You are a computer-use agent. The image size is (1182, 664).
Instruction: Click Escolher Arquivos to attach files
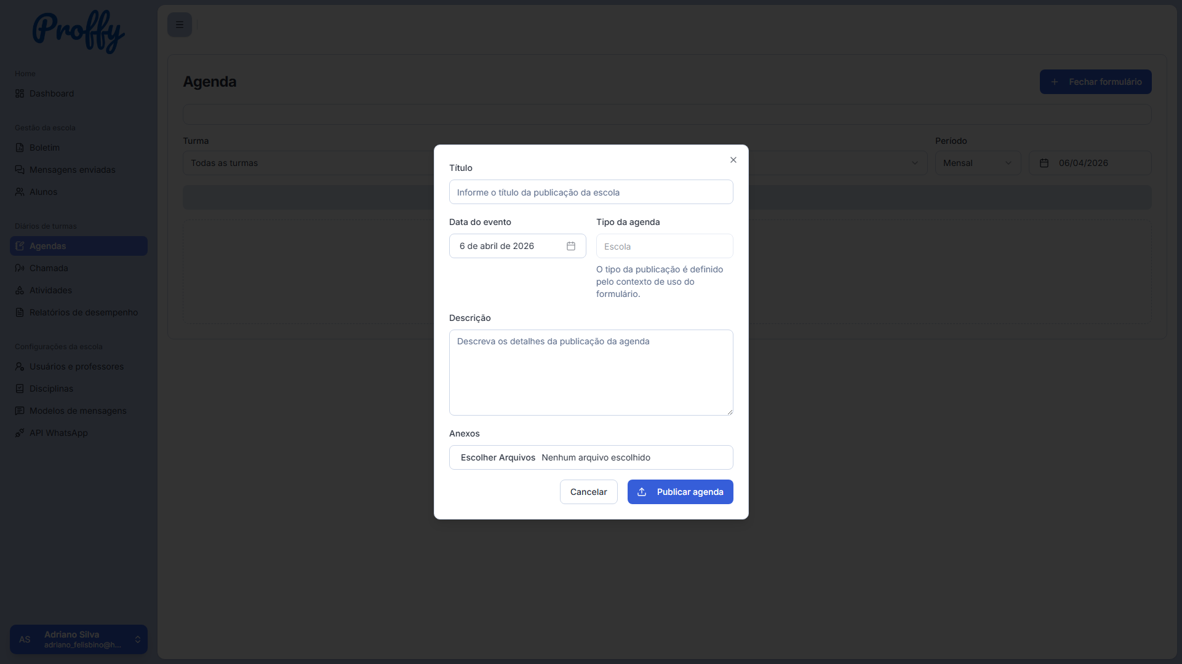pos(498,457)
